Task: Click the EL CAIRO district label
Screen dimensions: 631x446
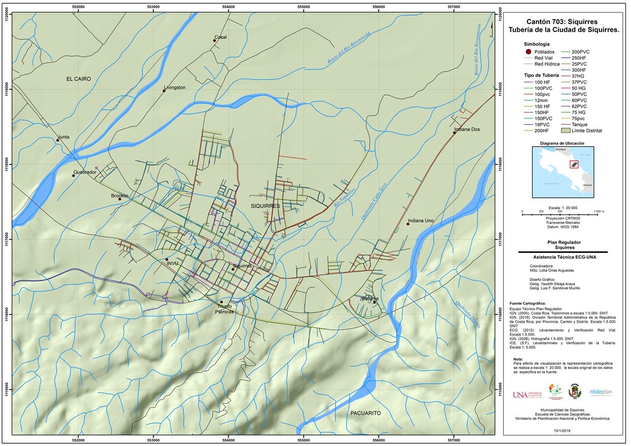Action: [79, 79]
